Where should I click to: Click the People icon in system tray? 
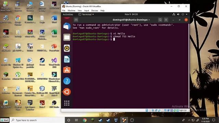[183, 120]
